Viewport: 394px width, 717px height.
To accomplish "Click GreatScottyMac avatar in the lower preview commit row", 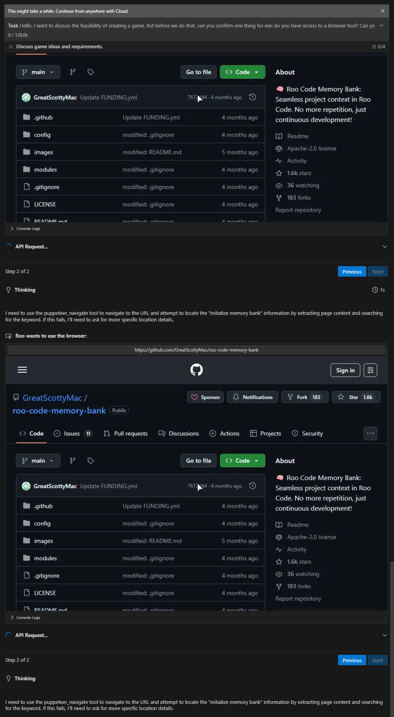I will click(26, 486).
